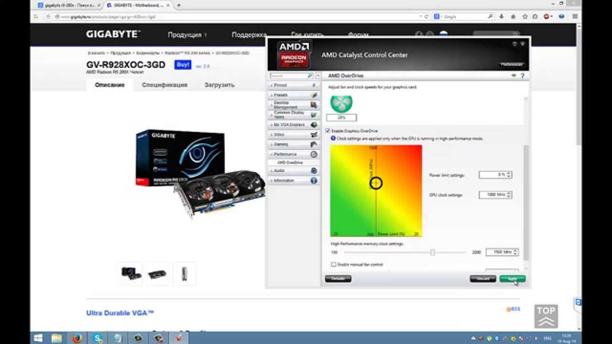Click the RSS link
The width and height of the screenshot is (612, 344).
pyautogui.click(x=513, y=309)
